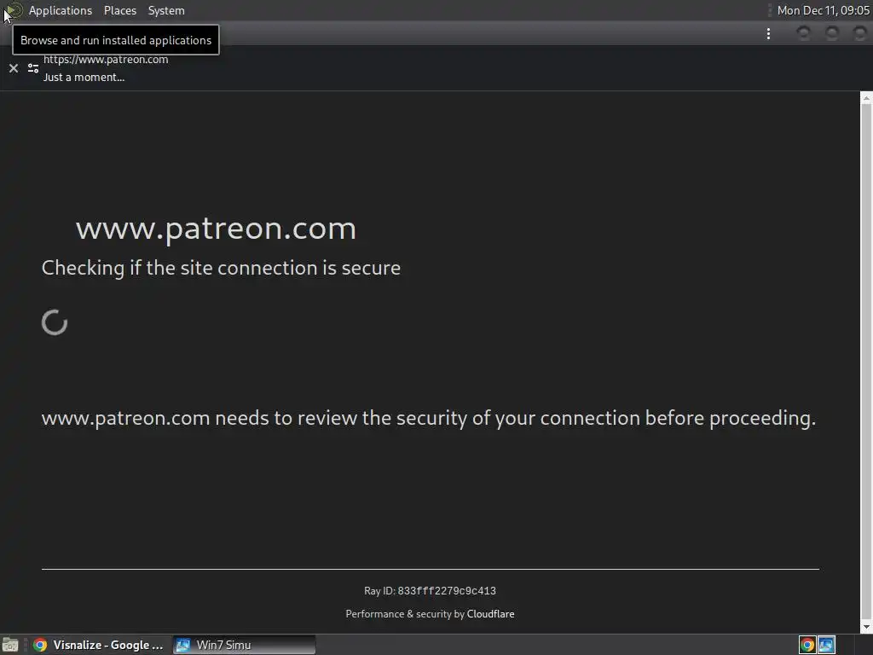Screen dimensions: 873x655
Task: Click the scrollbar down arrow
Action: (x=866, y=627)
